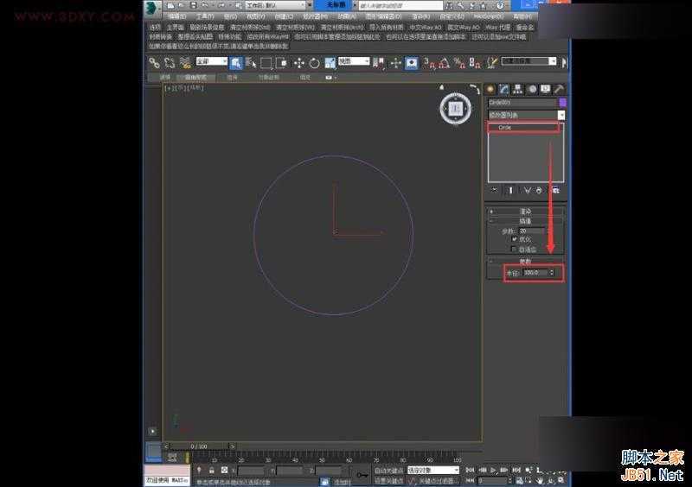Image resolution: width=692 pixels, height=487 pixels.
Task: Toggle the Set Key mode button
Action: click(x=388, y=481)
